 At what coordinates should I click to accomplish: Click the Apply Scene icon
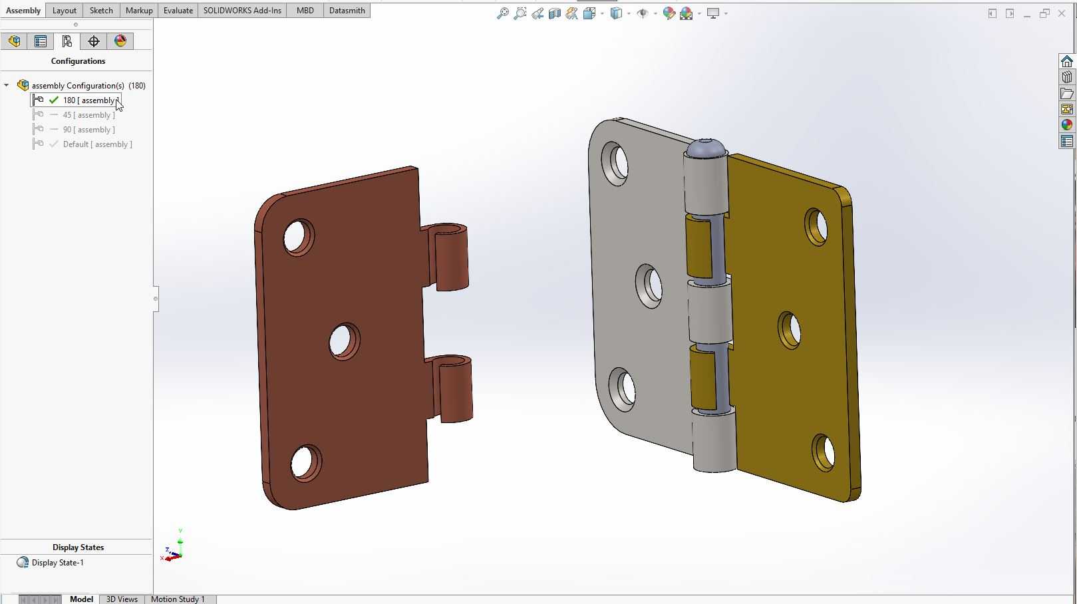[687, 13]
